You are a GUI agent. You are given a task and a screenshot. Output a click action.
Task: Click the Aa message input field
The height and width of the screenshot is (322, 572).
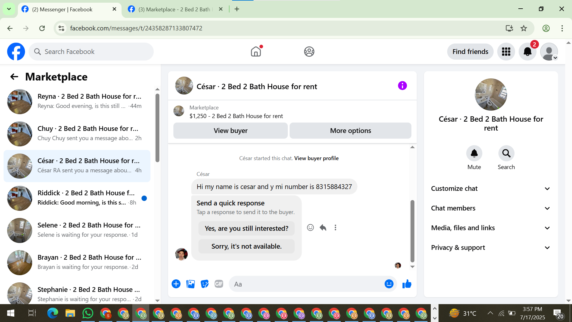coord(307,284)
